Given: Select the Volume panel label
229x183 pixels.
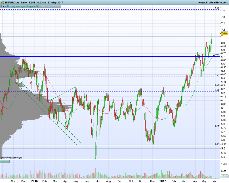Looking at the screenshot, I should click(x=5, y=161).
